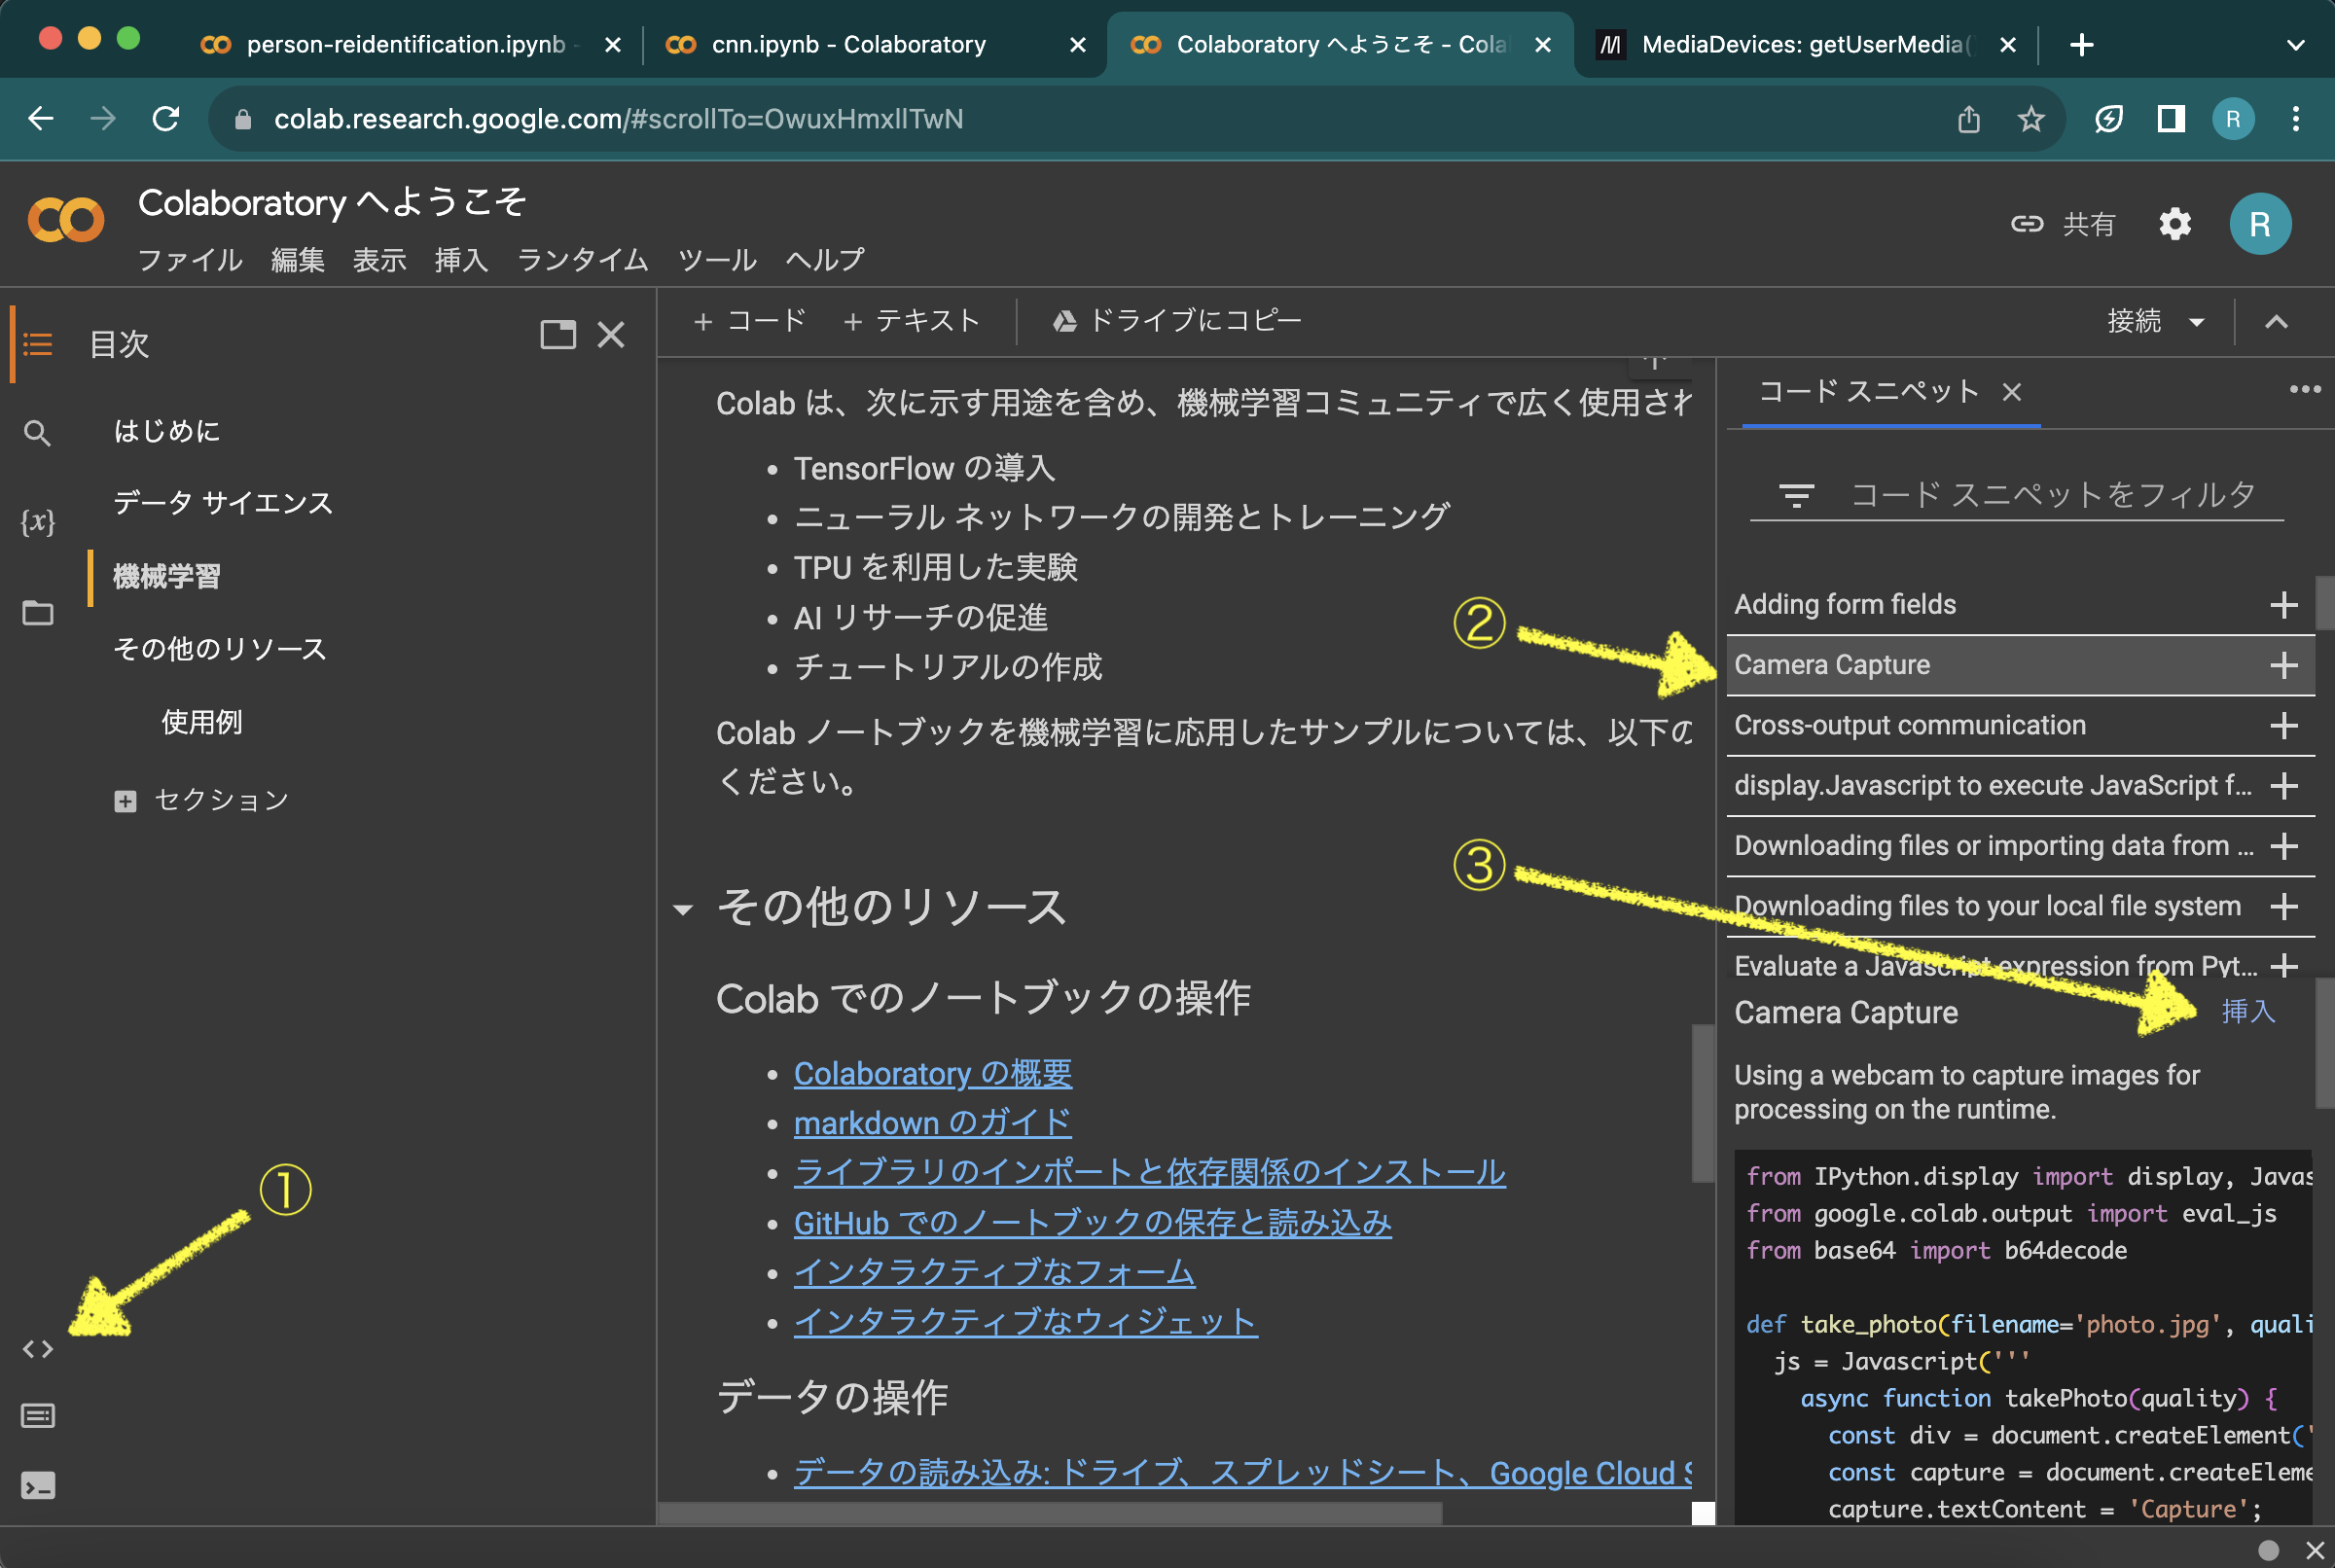The image size is (2335, 1568).
Task: Insert Camera Capture snippet with its plus icon
Action: coord(2285,665)
